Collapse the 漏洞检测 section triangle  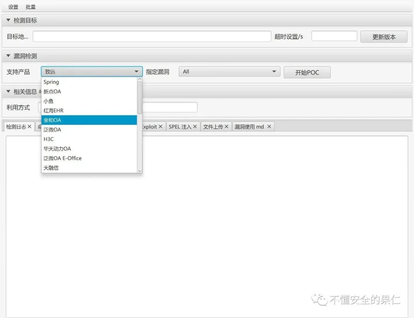(x=8, y=56)
